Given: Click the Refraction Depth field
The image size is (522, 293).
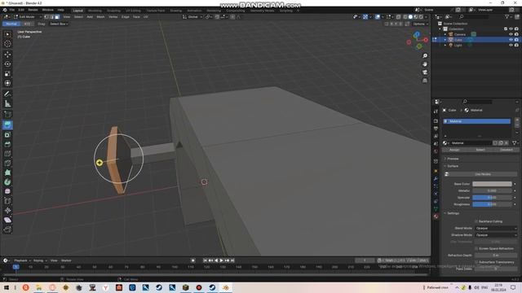Looking at the screenshot, I should pos(496,255).
